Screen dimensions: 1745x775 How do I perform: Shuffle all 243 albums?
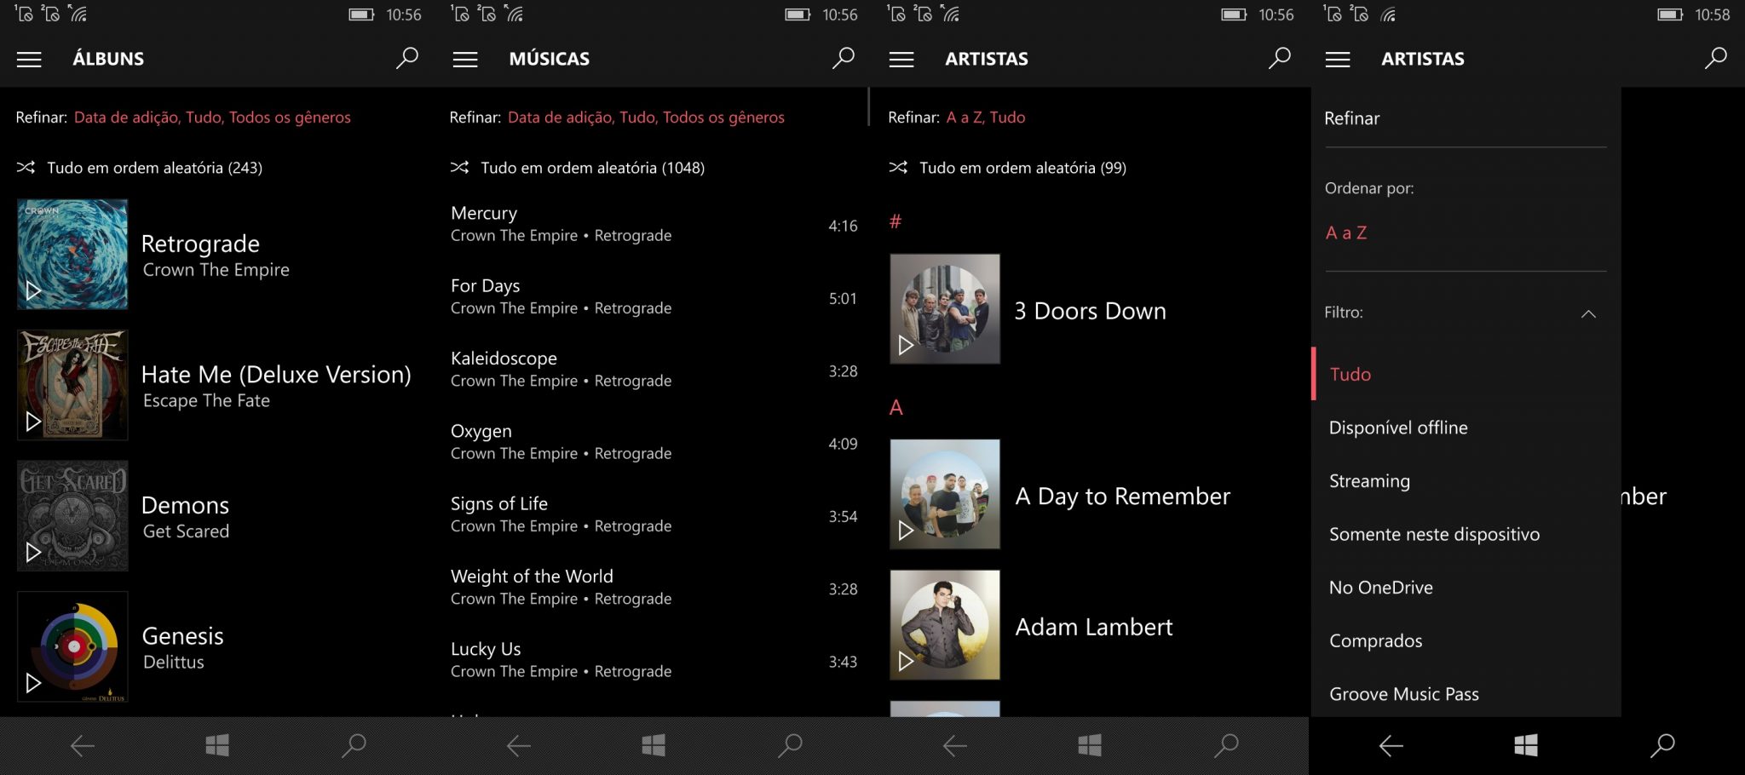pyautogui.click(x=140, y=168)
